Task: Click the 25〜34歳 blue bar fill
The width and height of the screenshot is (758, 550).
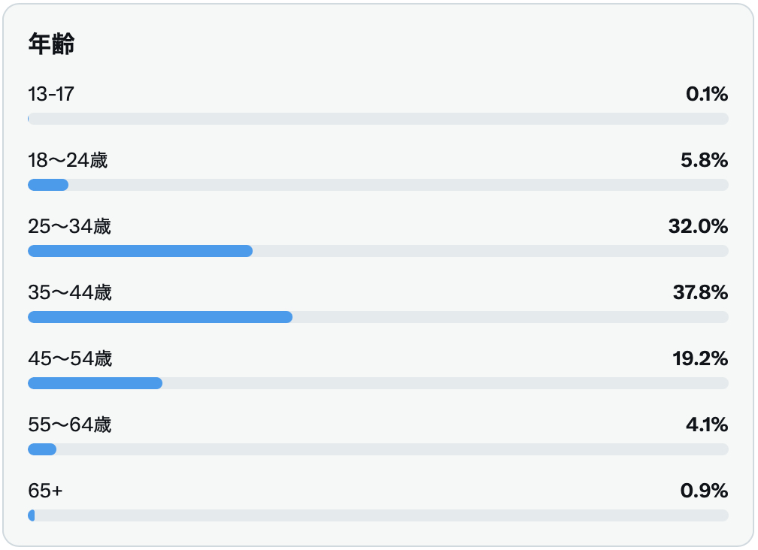Action: tap(140, 251)
